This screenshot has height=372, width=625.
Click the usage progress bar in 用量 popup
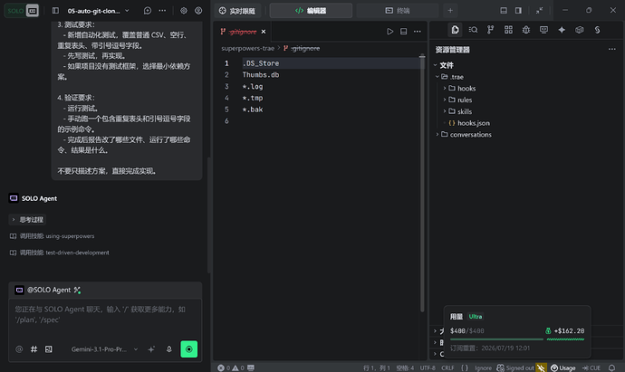coord(496,339)
